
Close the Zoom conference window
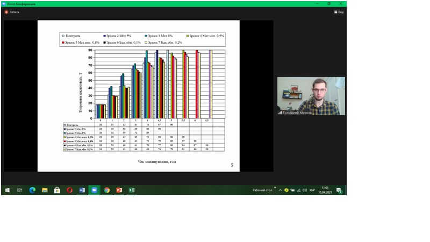(341, 4)
